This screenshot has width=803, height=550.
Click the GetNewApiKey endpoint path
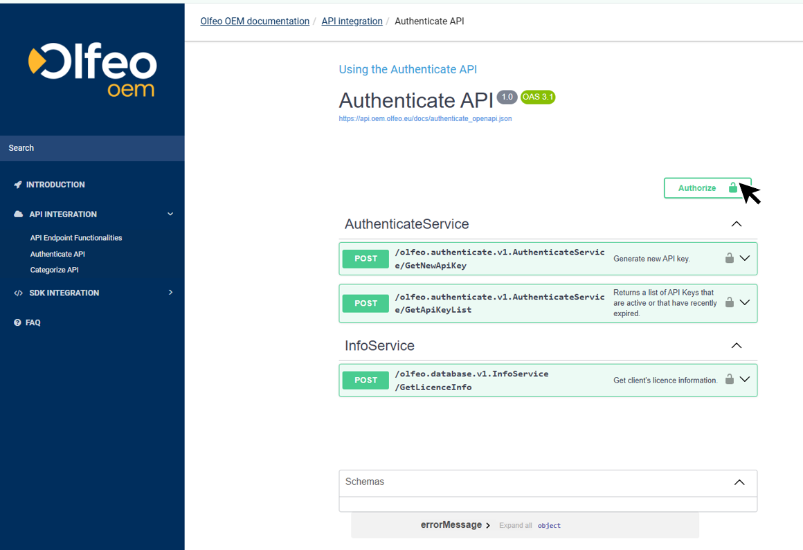click(500, 259)
